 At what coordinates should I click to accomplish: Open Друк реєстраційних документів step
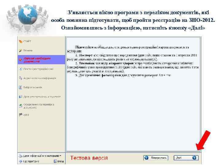pyautogui.click(x=40, y=97)
